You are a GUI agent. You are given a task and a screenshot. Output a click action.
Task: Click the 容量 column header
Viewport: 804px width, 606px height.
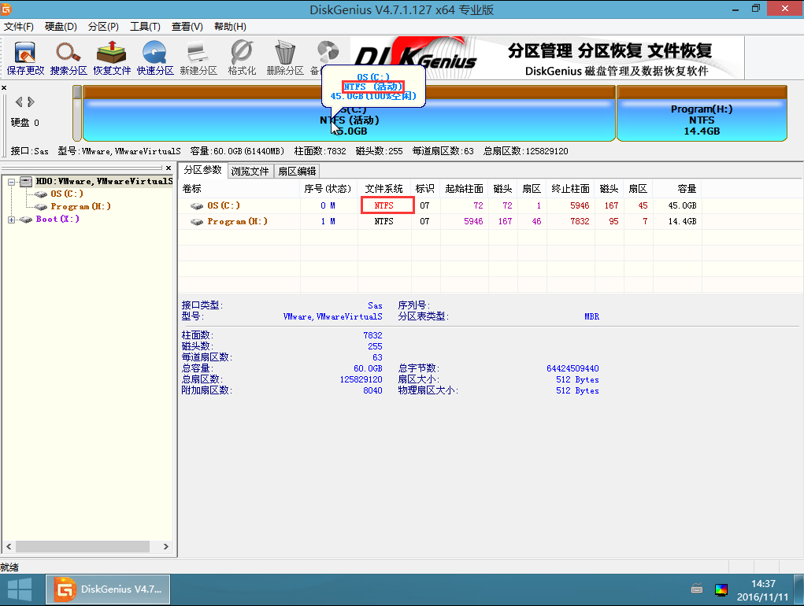tap(677, 189)
